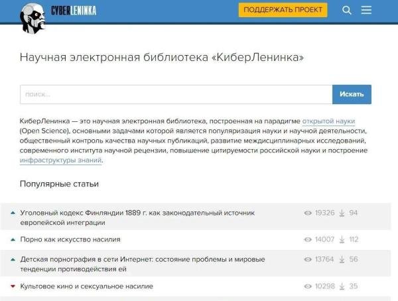This screenshot has height=301, width=398.
Task: Click heading 'Научная электронная библиотека «КиберЛенинка»'
Action: coord(162,58)
